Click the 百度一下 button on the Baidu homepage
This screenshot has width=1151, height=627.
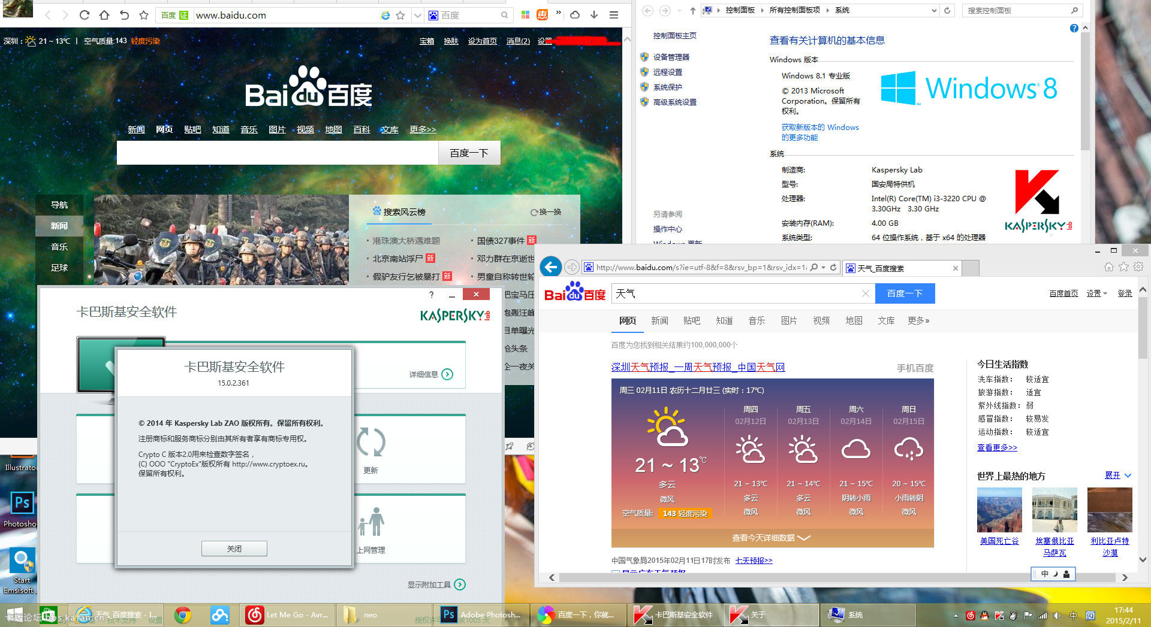pos(469,153)
